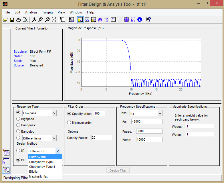Open the Help menu
The height and width of the screenshot is (183, 224).
91,12
